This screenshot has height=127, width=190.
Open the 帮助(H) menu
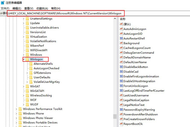(x=56, y=8)
